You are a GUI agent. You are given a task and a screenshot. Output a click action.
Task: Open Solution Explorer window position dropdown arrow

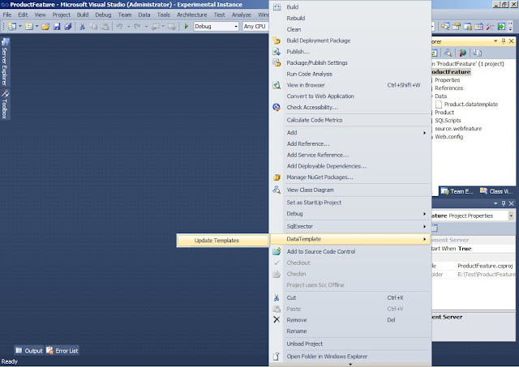(495, 41)
